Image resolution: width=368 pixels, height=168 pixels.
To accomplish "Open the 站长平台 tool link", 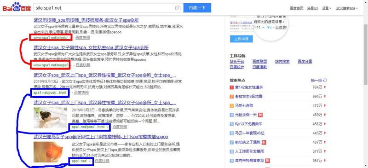I will pos(237,62).
